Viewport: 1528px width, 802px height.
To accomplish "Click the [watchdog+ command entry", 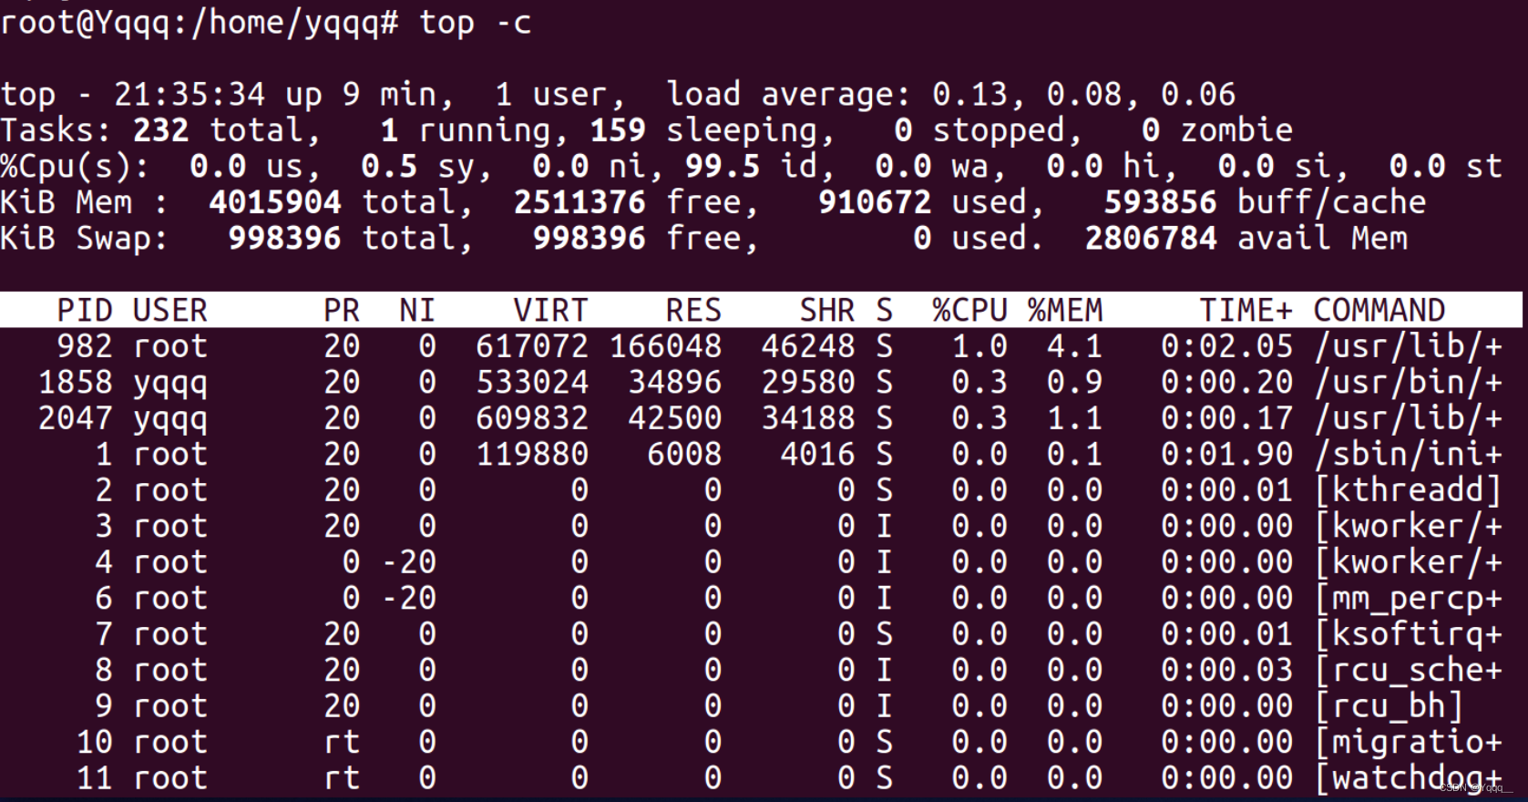I will tap(1408, 778).
